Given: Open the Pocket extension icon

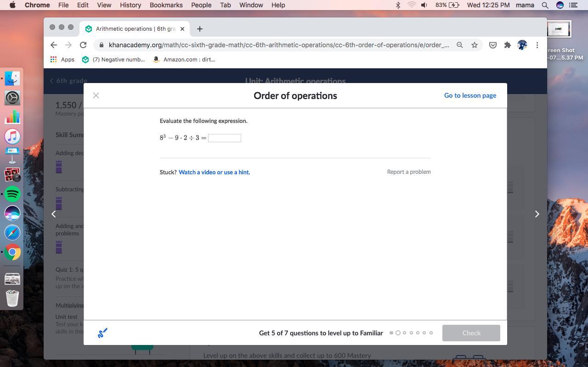Looking at the screenshot, I should 493,45.
